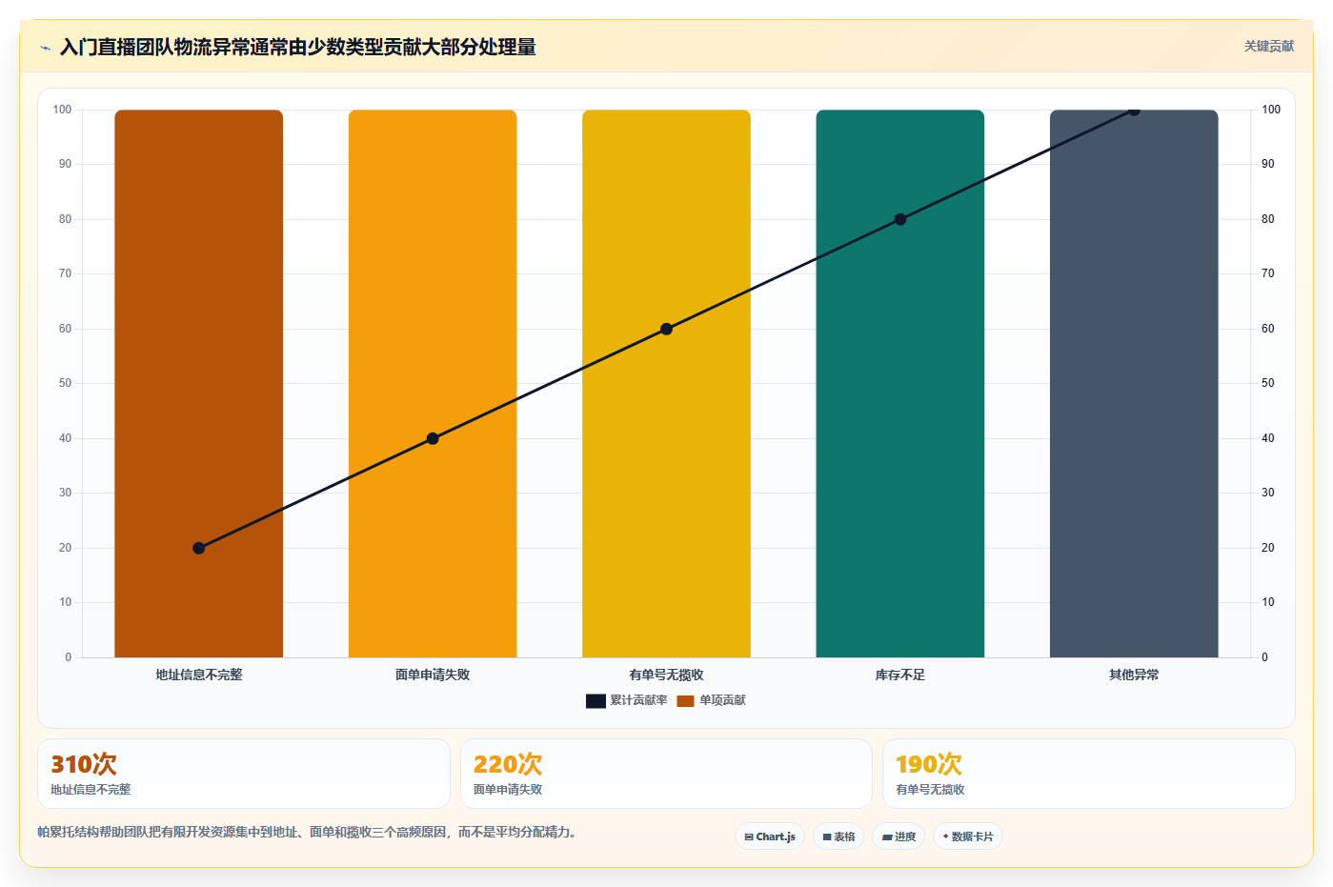This screenshot has width=1333, height=887.
Task: Select the 数据卡片 tag
Action: 968,837
